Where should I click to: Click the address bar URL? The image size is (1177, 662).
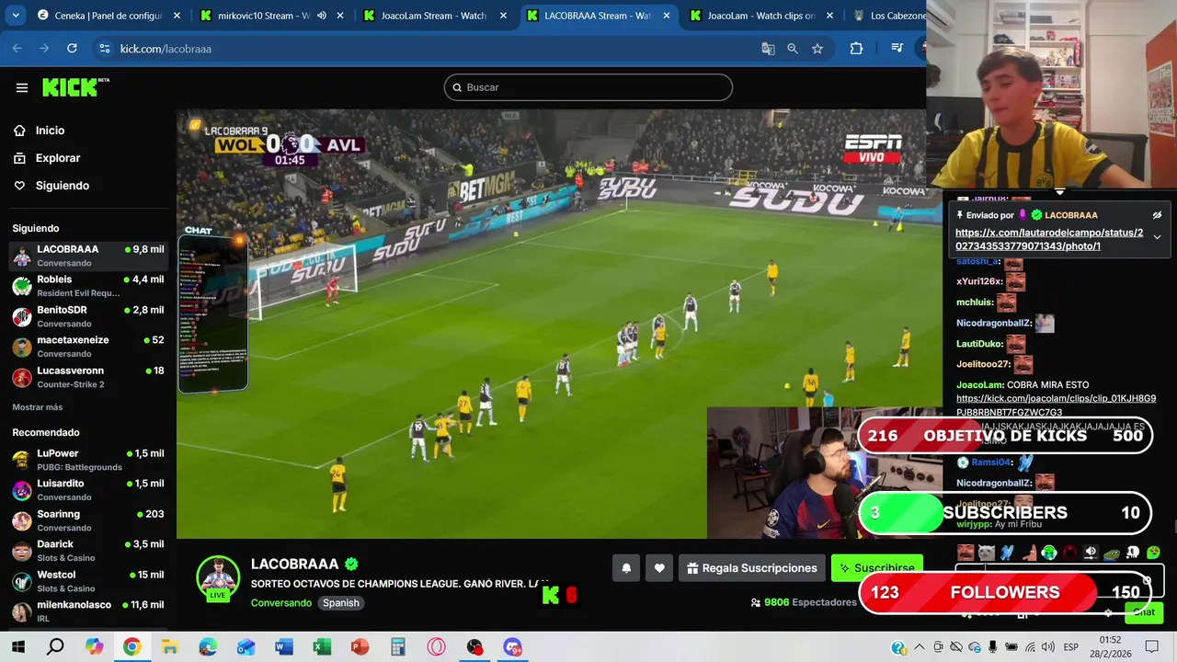pos(166,49)
